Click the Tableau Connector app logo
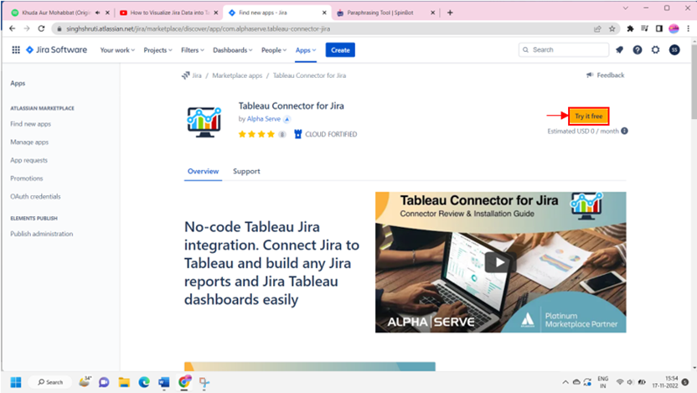697x393 pixels. pos(204,122)
